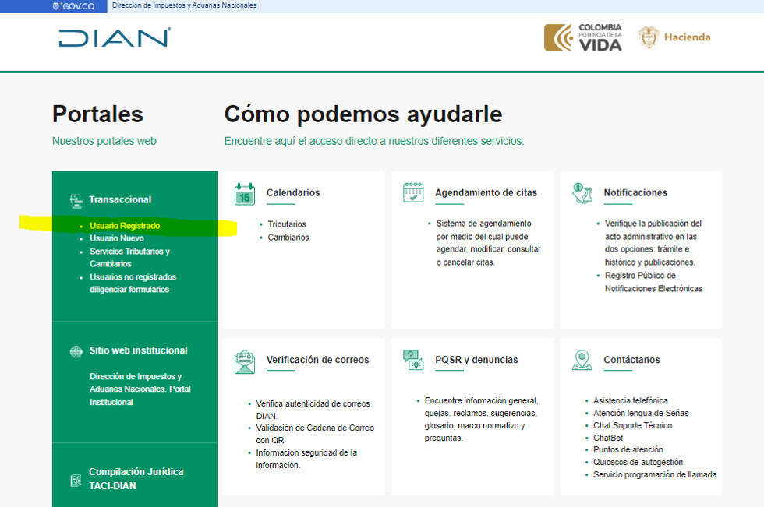Open Validación de Cadena de Correo con QR
This screenshot has width=764, height=507.
315,434
